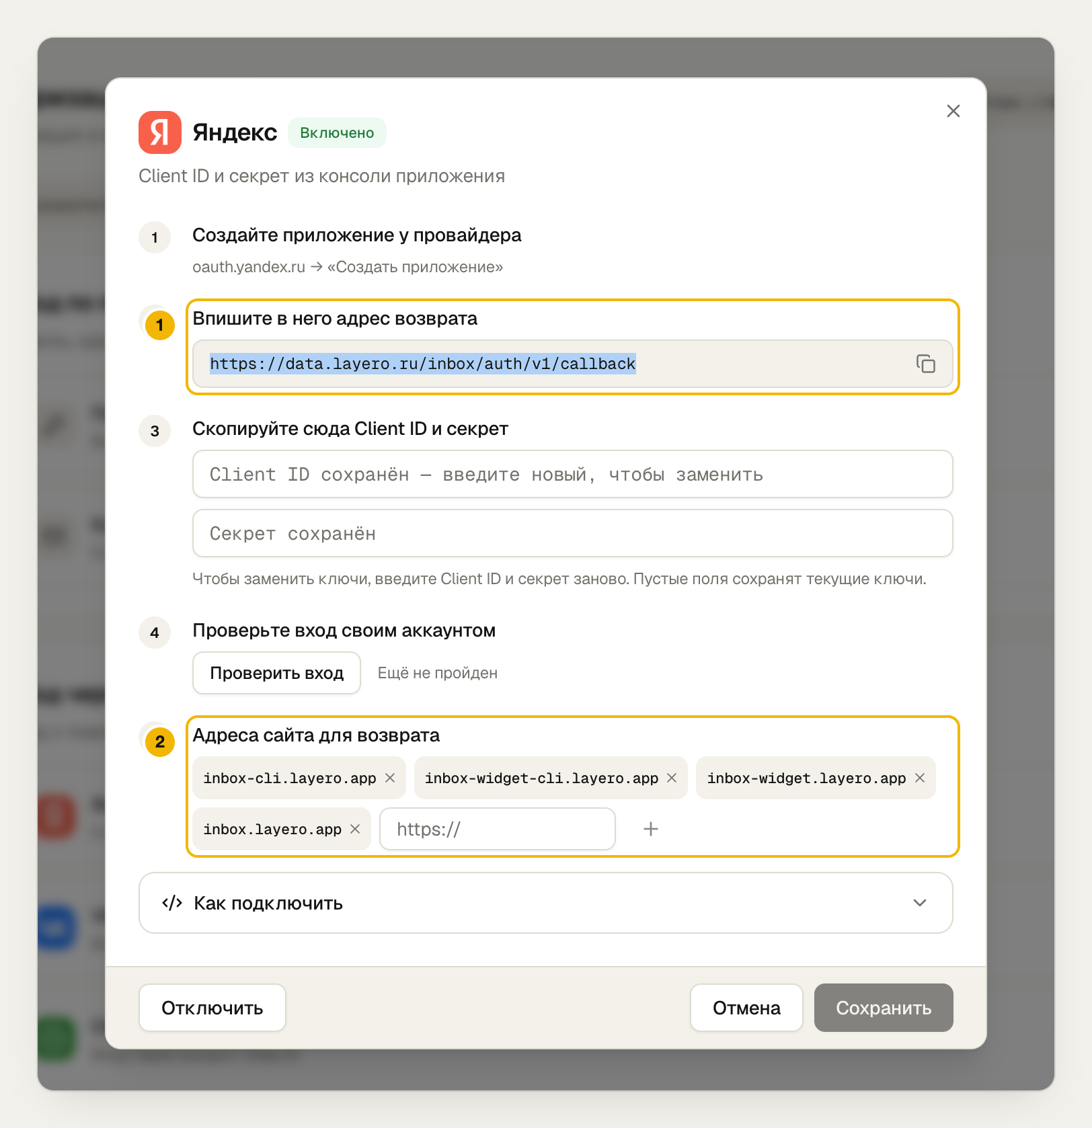Remove the inbox-widget.layero.app address chip
1092x1128 pixels.
pyautogui.click(x=920, y=778)
